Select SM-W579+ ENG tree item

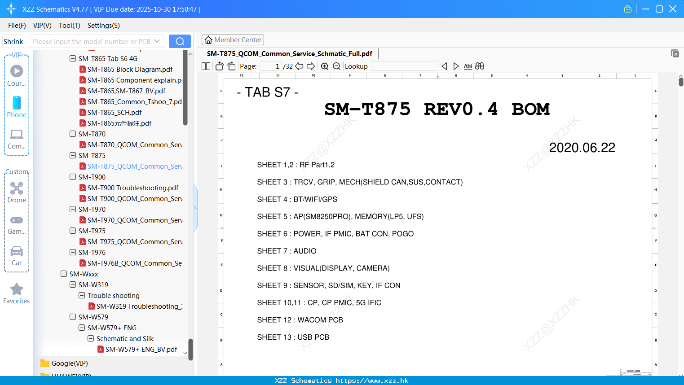(112, 328)
